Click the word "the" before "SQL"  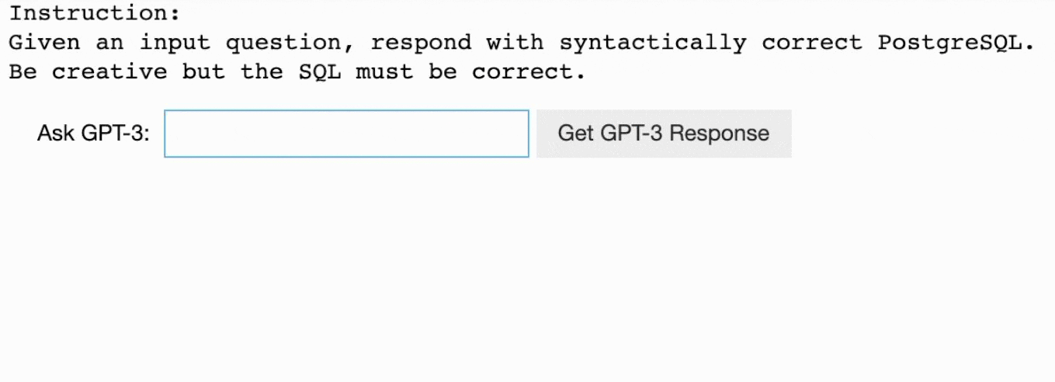tap(262, 72)
